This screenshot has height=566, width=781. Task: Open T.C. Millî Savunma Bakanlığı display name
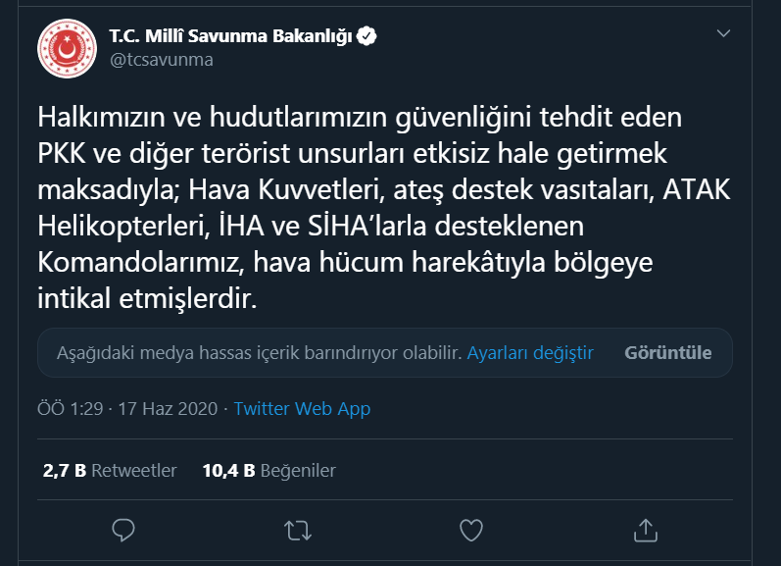230,36
